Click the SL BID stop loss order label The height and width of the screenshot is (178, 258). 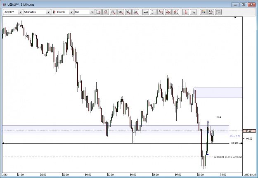[x=228, y=157]
